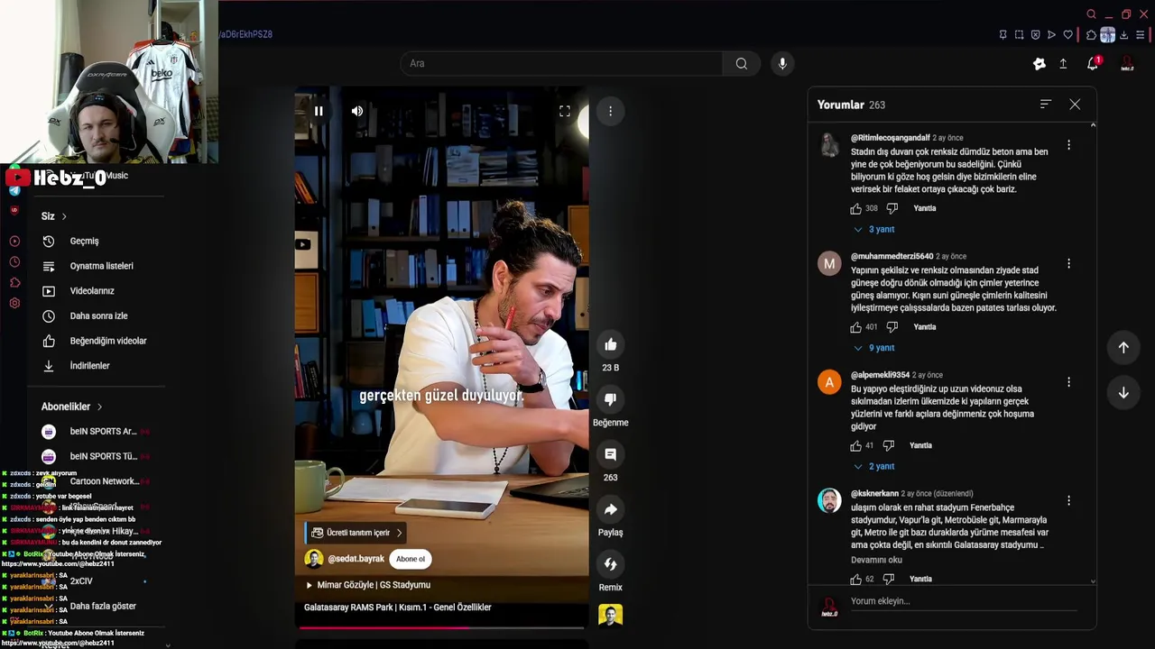Open the easy setup sliders icon
The image size is (1155, 649).
point(1141,35)
